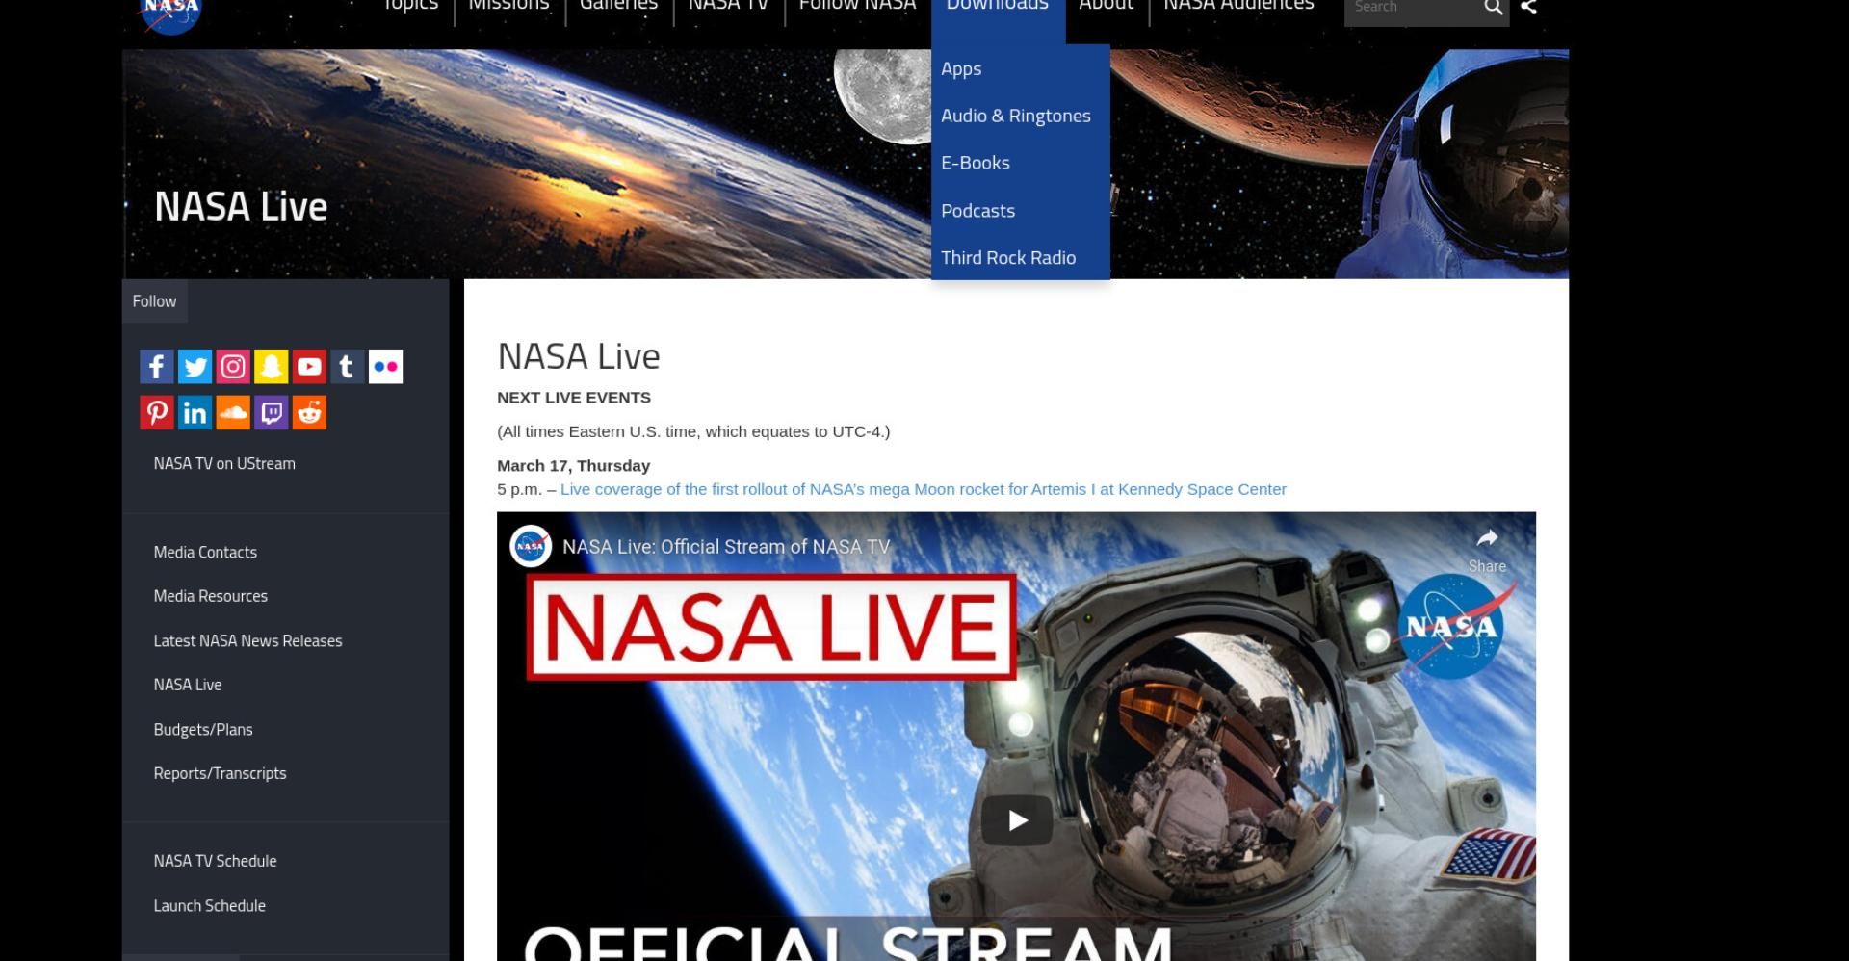Open the Reports/Transcripts link
This screenshot has height=961, width=1849.
(220, 773)
